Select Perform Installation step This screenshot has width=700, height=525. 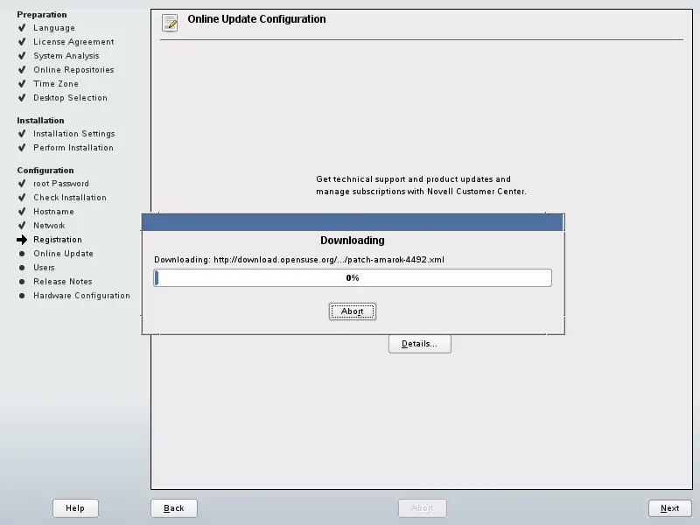point(73,148)
